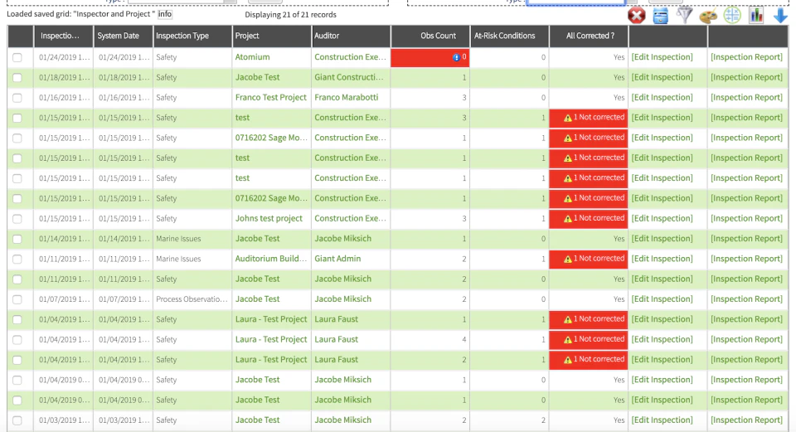Open Inspection Report for Franco Test Project
Image resolution: width=796 pixels, height=432 pixels.
point(747,97)
